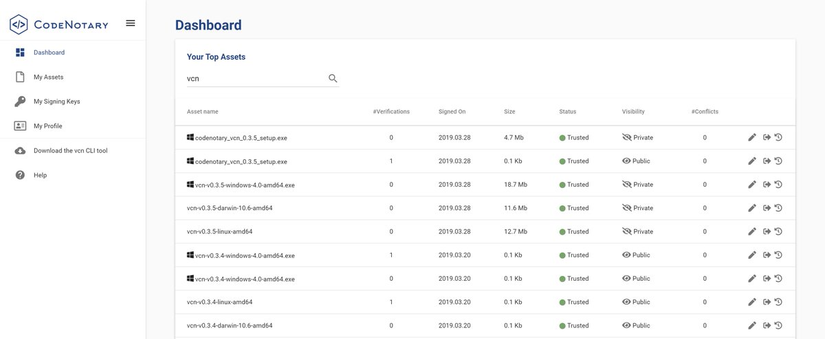The height and width of the screenshot is (339, 825).
Task: Toggle visibility of v0.3.4-windows row with 0 verifications
Action: tap(626, 279)
